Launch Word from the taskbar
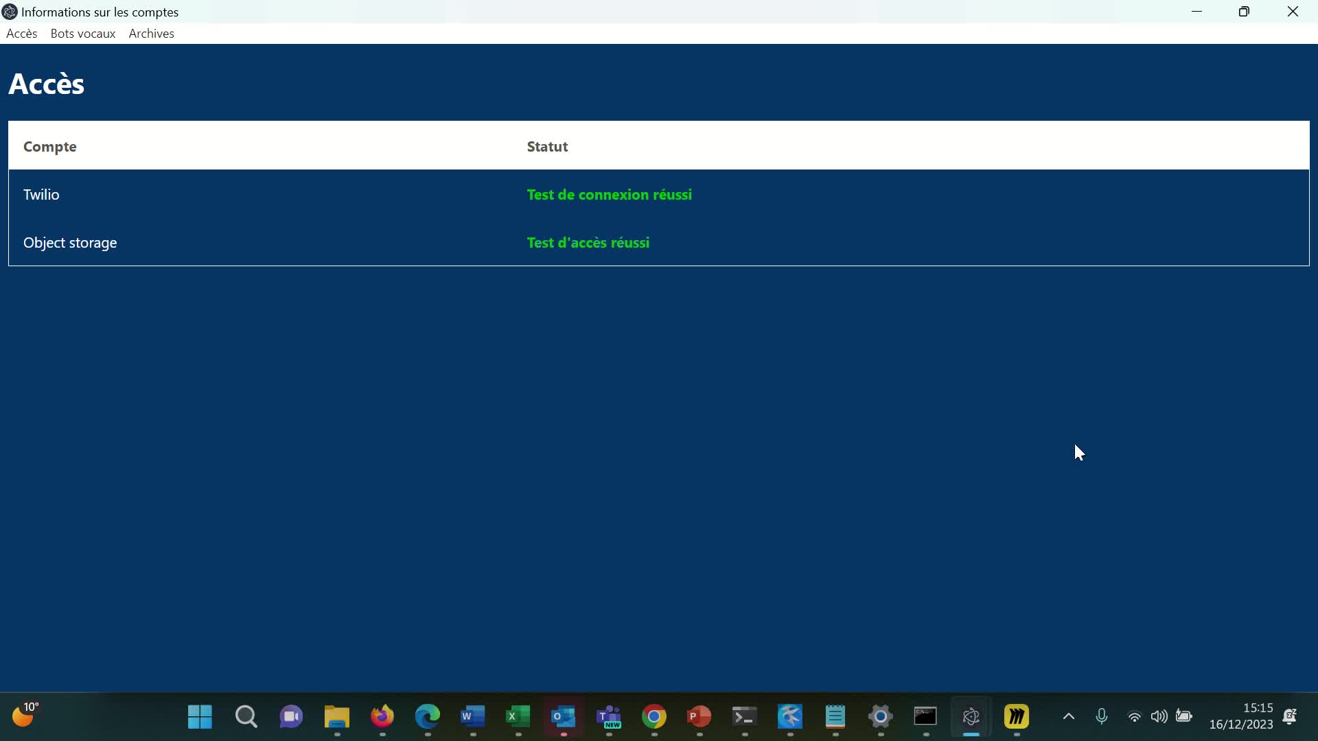The height and width of the screenshot is (741, 1318). tap(473, 717)
